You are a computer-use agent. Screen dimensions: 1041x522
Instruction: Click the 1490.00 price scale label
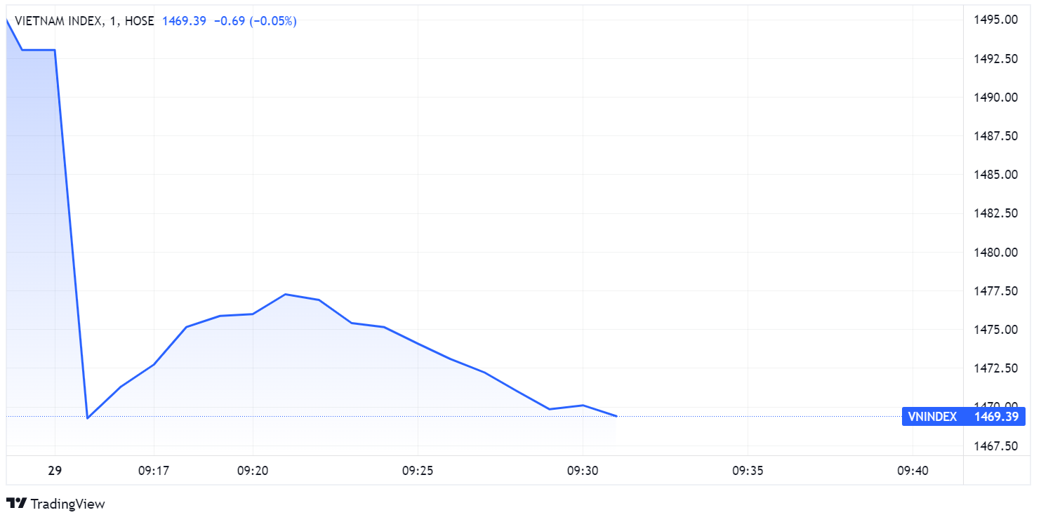[995, 97]
